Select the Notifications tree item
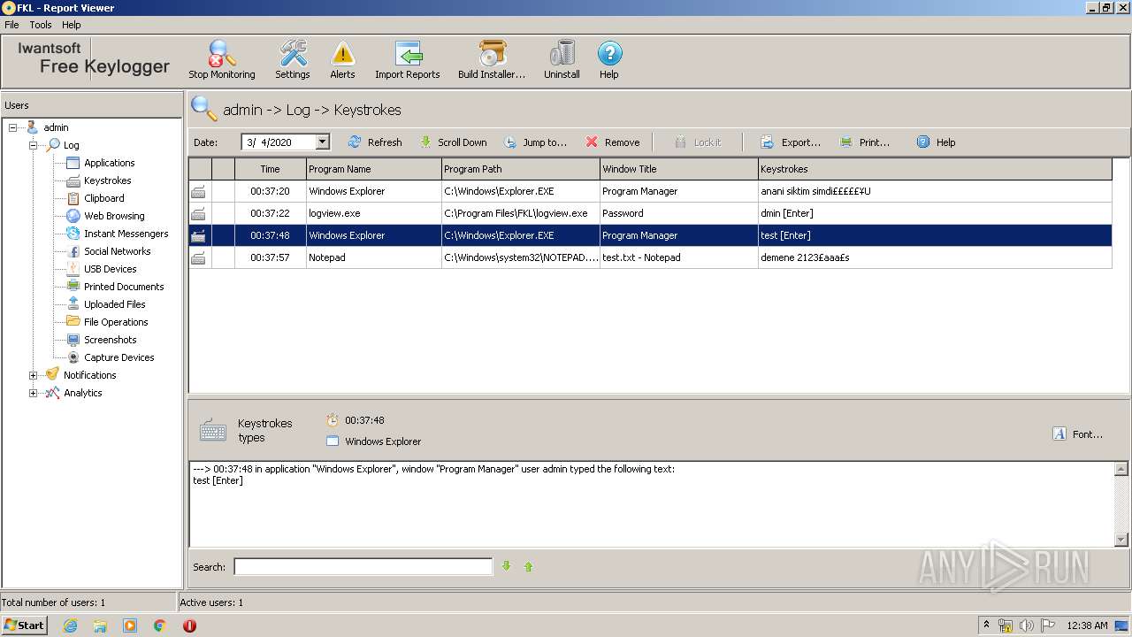The image size is (1132, 637). point(89,375)
